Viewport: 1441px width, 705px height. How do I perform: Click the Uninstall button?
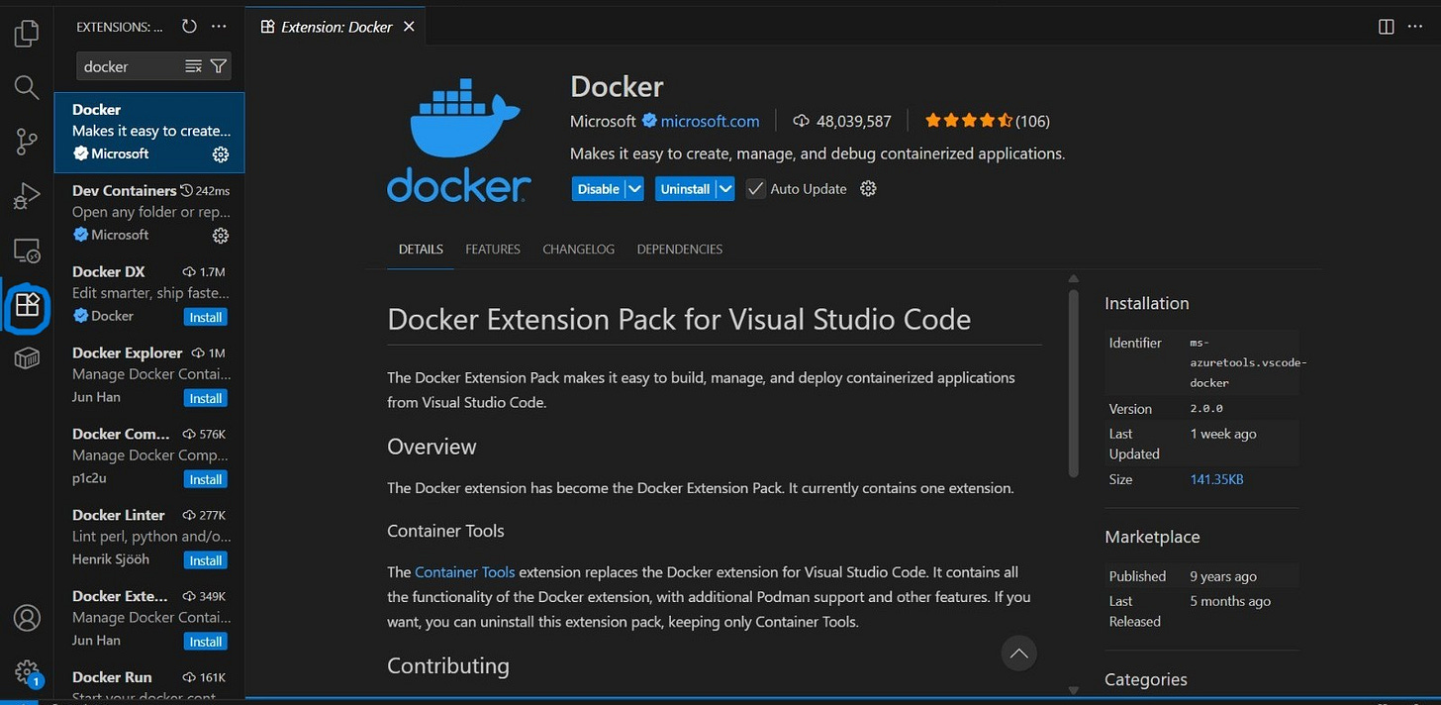point(685,188)
